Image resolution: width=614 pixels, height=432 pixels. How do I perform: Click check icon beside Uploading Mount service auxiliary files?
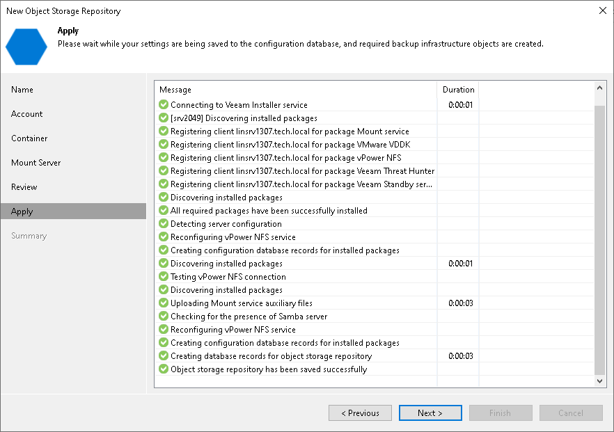point(164,303)
